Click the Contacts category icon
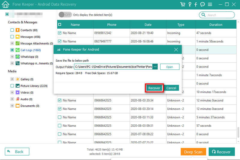This screenshot has height=160, width=240. pos(18,30)
